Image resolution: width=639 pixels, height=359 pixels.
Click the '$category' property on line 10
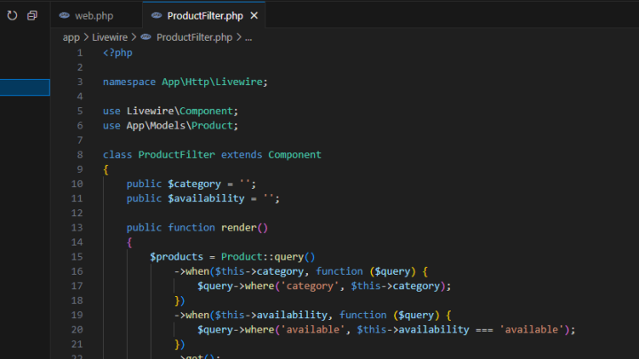[x=194, y=184]
